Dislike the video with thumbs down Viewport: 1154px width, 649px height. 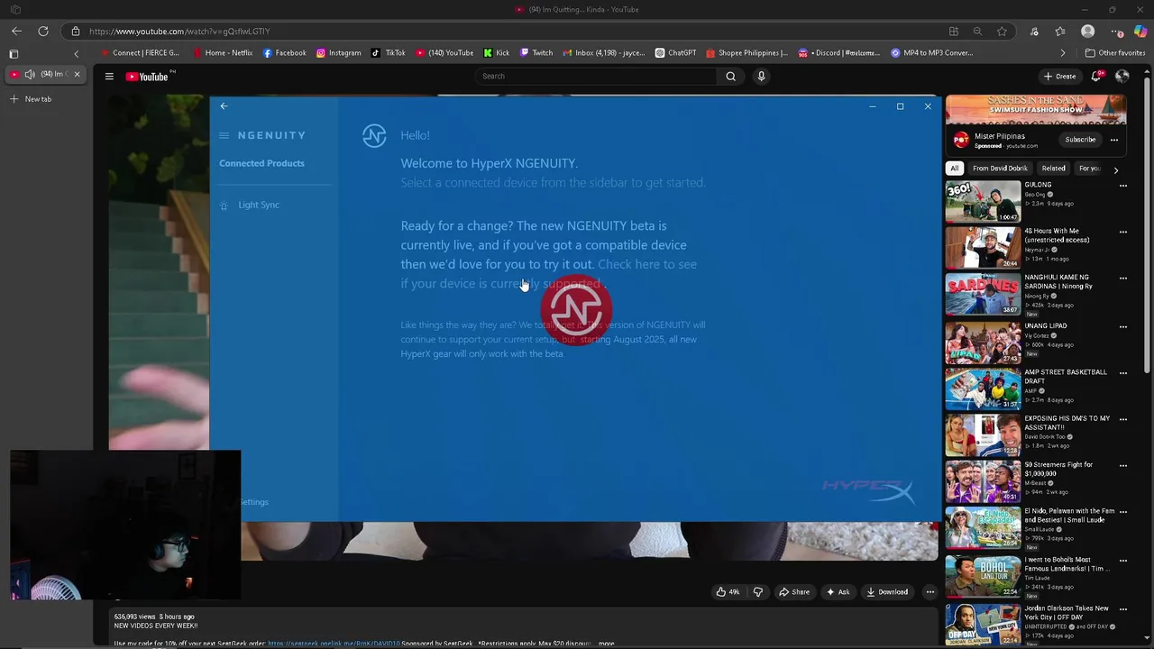click(758, 592)
